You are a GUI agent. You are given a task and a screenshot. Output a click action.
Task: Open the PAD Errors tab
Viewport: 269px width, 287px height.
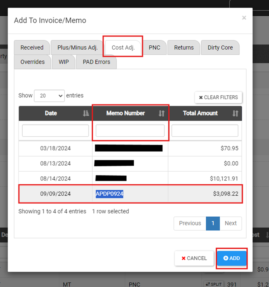(x=97, y=62)
